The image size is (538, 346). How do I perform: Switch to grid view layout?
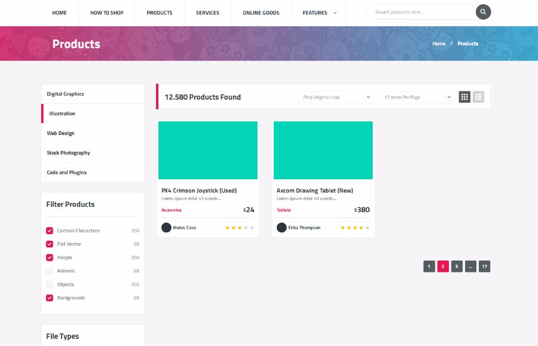(x=464, y=97)
